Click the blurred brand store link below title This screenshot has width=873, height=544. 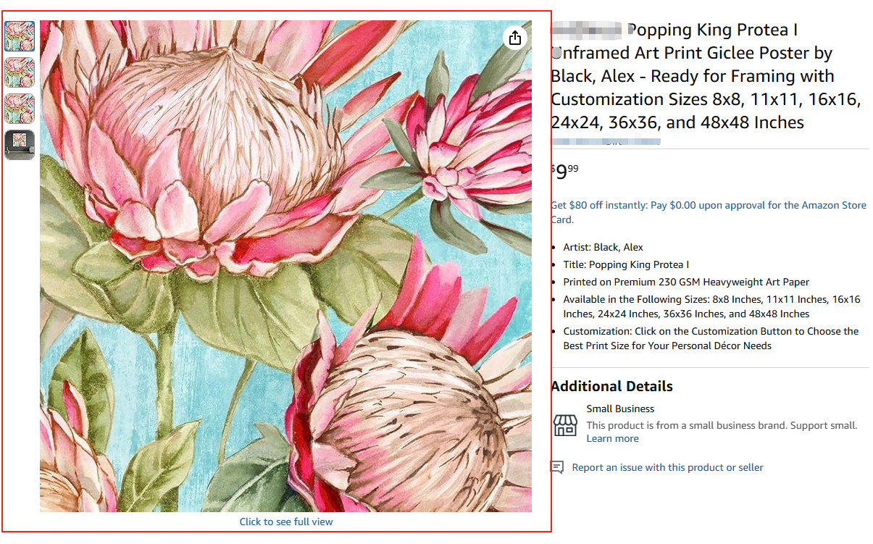[605, 142]
